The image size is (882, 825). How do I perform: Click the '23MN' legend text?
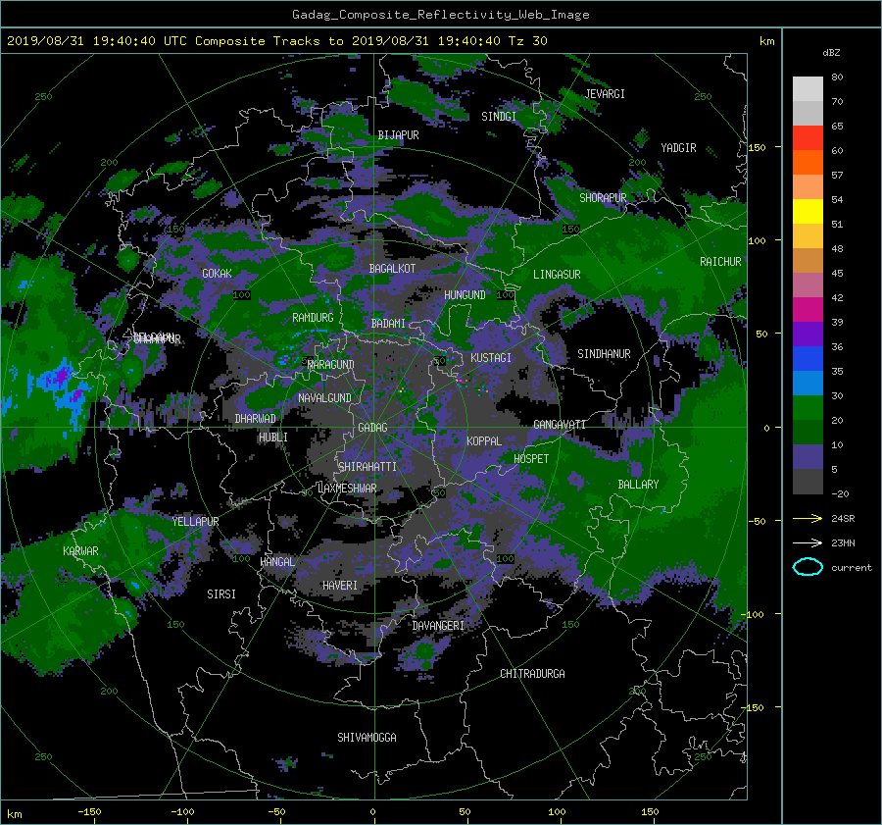843,542
